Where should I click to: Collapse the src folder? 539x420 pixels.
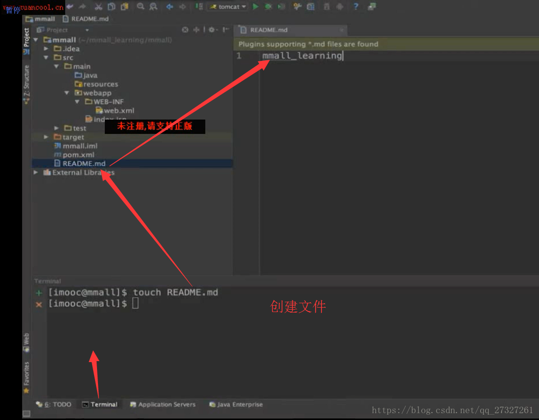point(46,57)
